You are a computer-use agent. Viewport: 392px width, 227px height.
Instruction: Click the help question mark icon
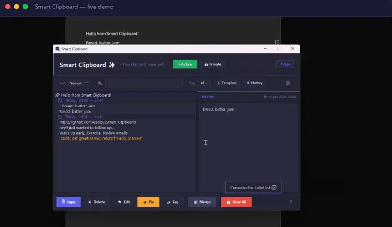tap(291, 202)
